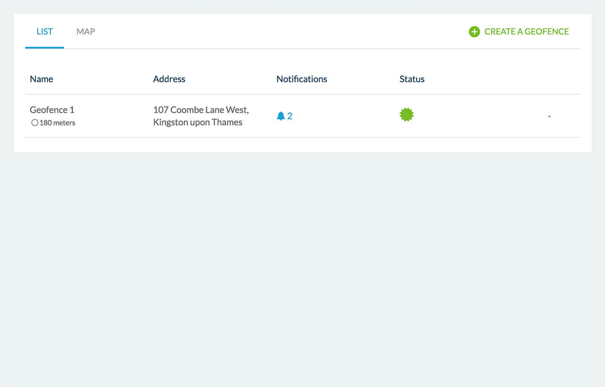Click the green plus icon for new geofence
The height and width of the screenshot is (387, 605).
click(x=474, y=32)
